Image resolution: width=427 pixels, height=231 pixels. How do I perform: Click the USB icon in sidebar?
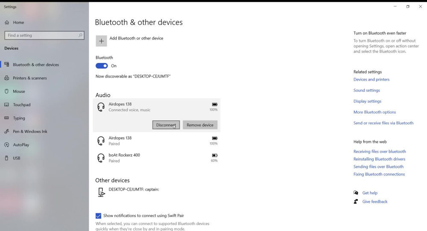click(x=7, y=158)
